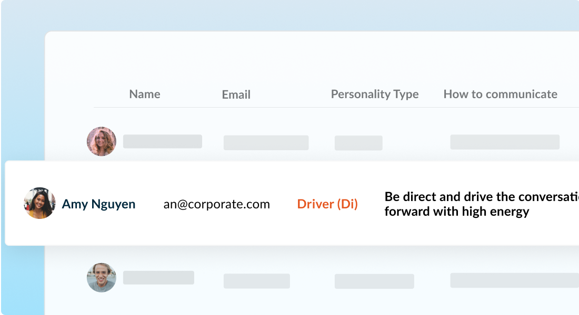The width and height of the screenshot is (579, 315).
Task: Select the orange Driver (Di) personality label
Action: coord(327,204)
